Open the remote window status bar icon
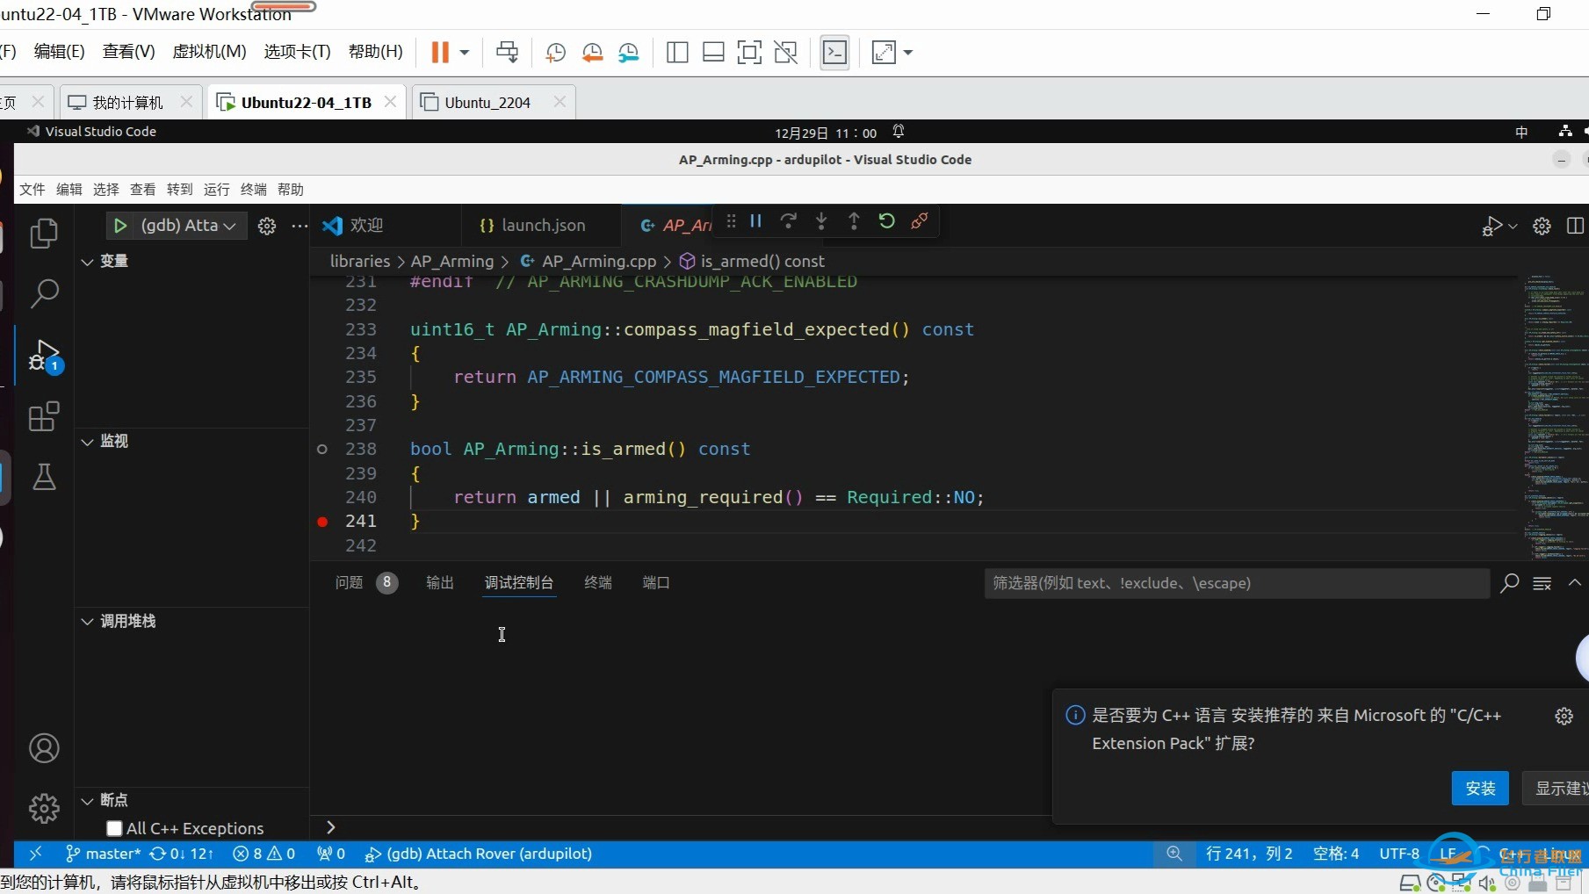 (x=35, y=854)
